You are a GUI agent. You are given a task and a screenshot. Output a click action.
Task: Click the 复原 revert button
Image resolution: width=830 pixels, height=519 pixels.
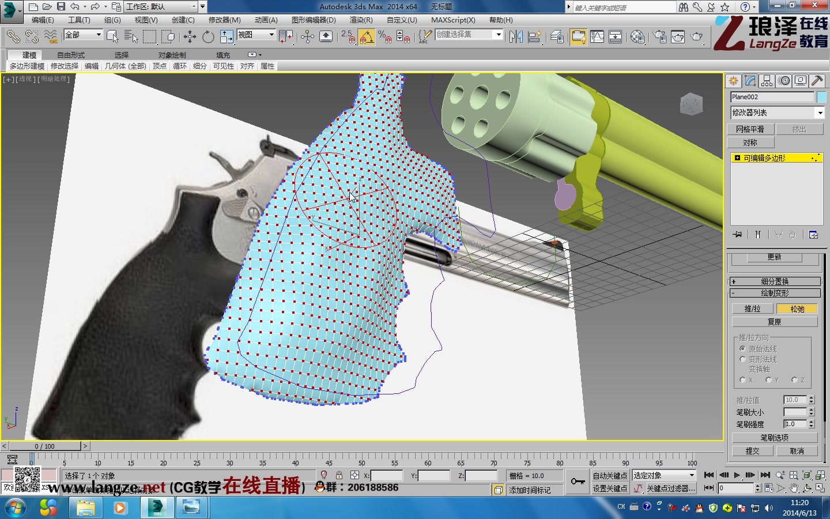[x=775, y=321]
